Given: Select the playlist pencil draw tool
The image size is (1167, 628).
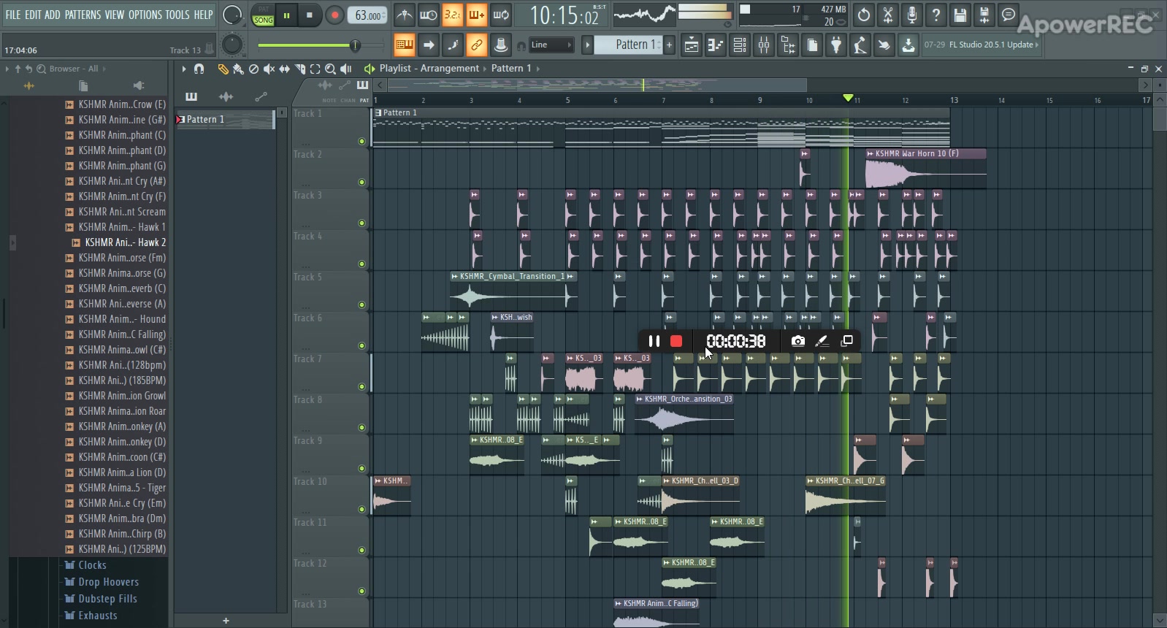Looking at the screenshot, I should point(223,69).
